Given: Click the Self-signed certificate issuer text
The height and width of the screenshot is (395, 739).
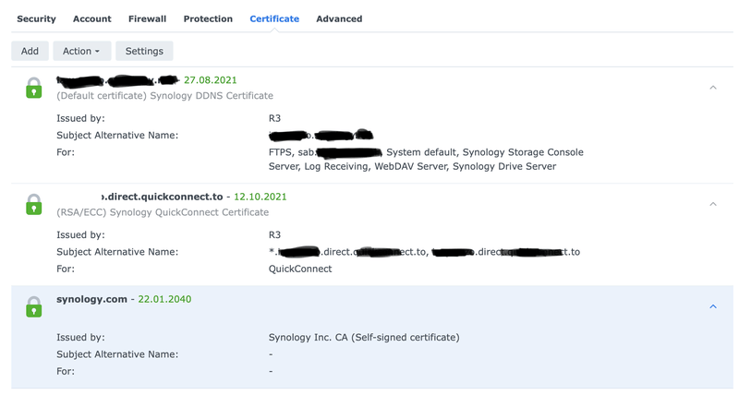Looking at the screenshot, I should (x=364, y=337).
